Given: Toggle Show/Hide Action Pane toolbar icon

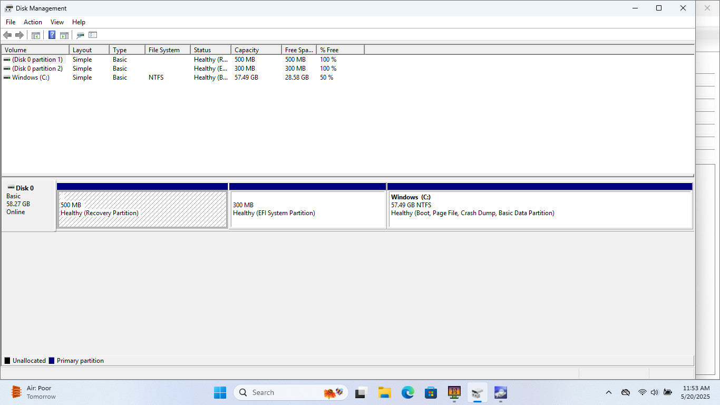Looking at the screenshot, I should pyautogui.click(x=64, y=35).
